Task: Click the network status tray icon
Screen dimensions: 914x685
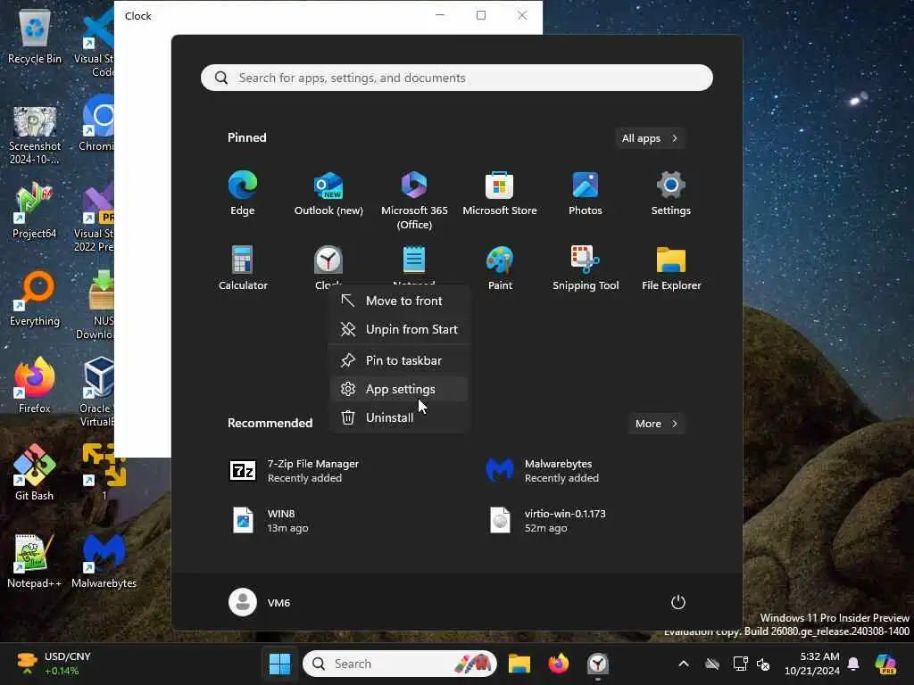Action: [x=740, y=664]
